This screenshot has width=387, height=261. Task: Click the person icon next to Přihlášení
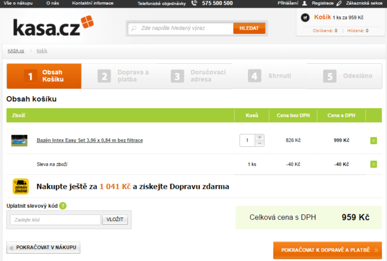(x=305, y=3)
